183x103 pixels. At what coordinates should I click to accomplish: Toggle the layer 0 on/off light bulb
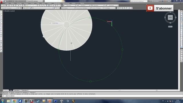click(x=26, y=8)
